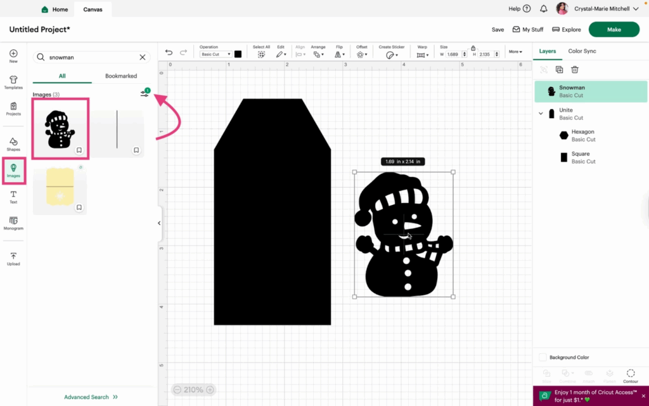Open My Stuff
649x406 pixels.
tap(528, 29)
